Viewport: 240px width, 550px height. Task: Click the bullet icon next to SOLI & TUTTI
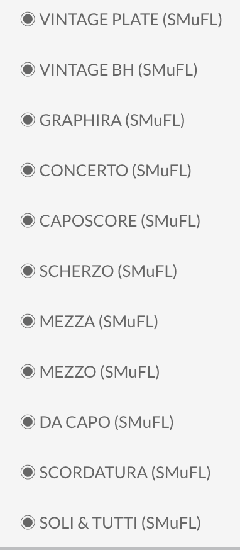(28, 522)
